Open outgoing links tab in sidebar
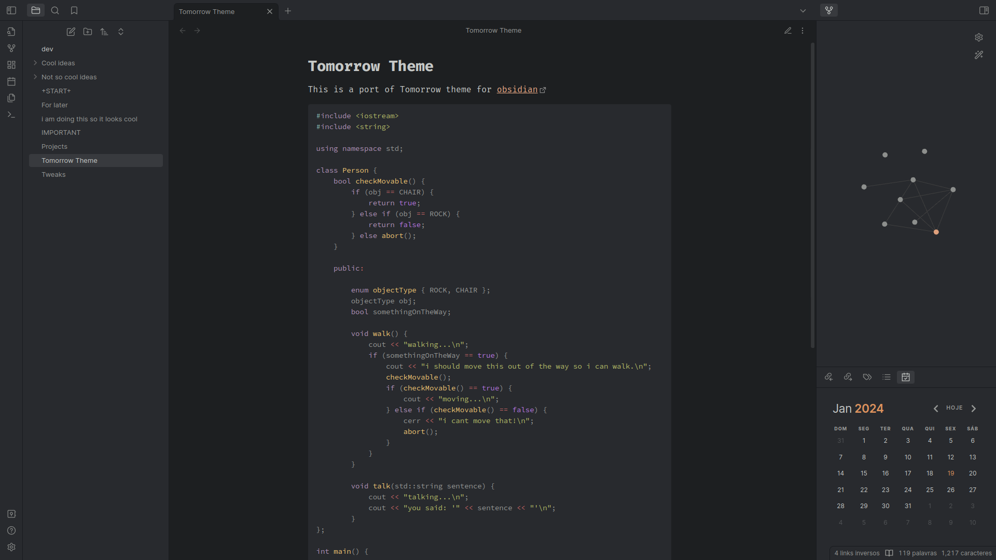This screenshot has height=560, width=996. [x=848, y=377]
